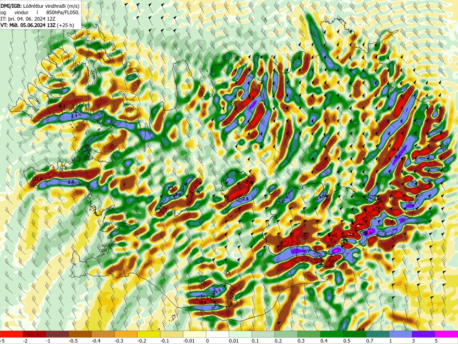Click the 'VT: Mið. 05.06.2024 13Z (+25 h)' line
This screenshot has height=344, width=458.
coord(38,25)
